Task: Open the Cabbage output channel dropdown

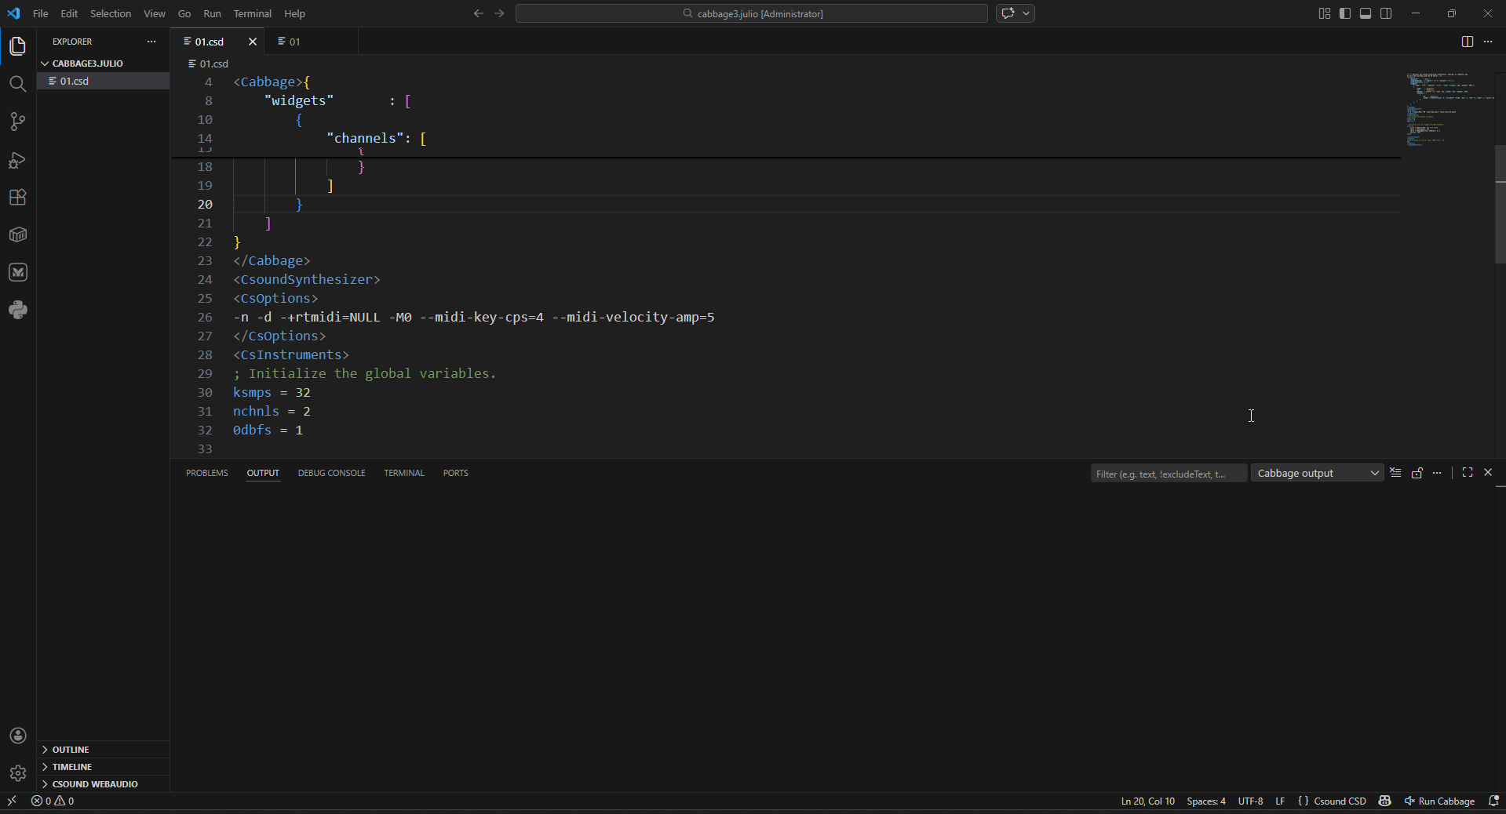Action: pyautogui.click(x=1317, y=473)
